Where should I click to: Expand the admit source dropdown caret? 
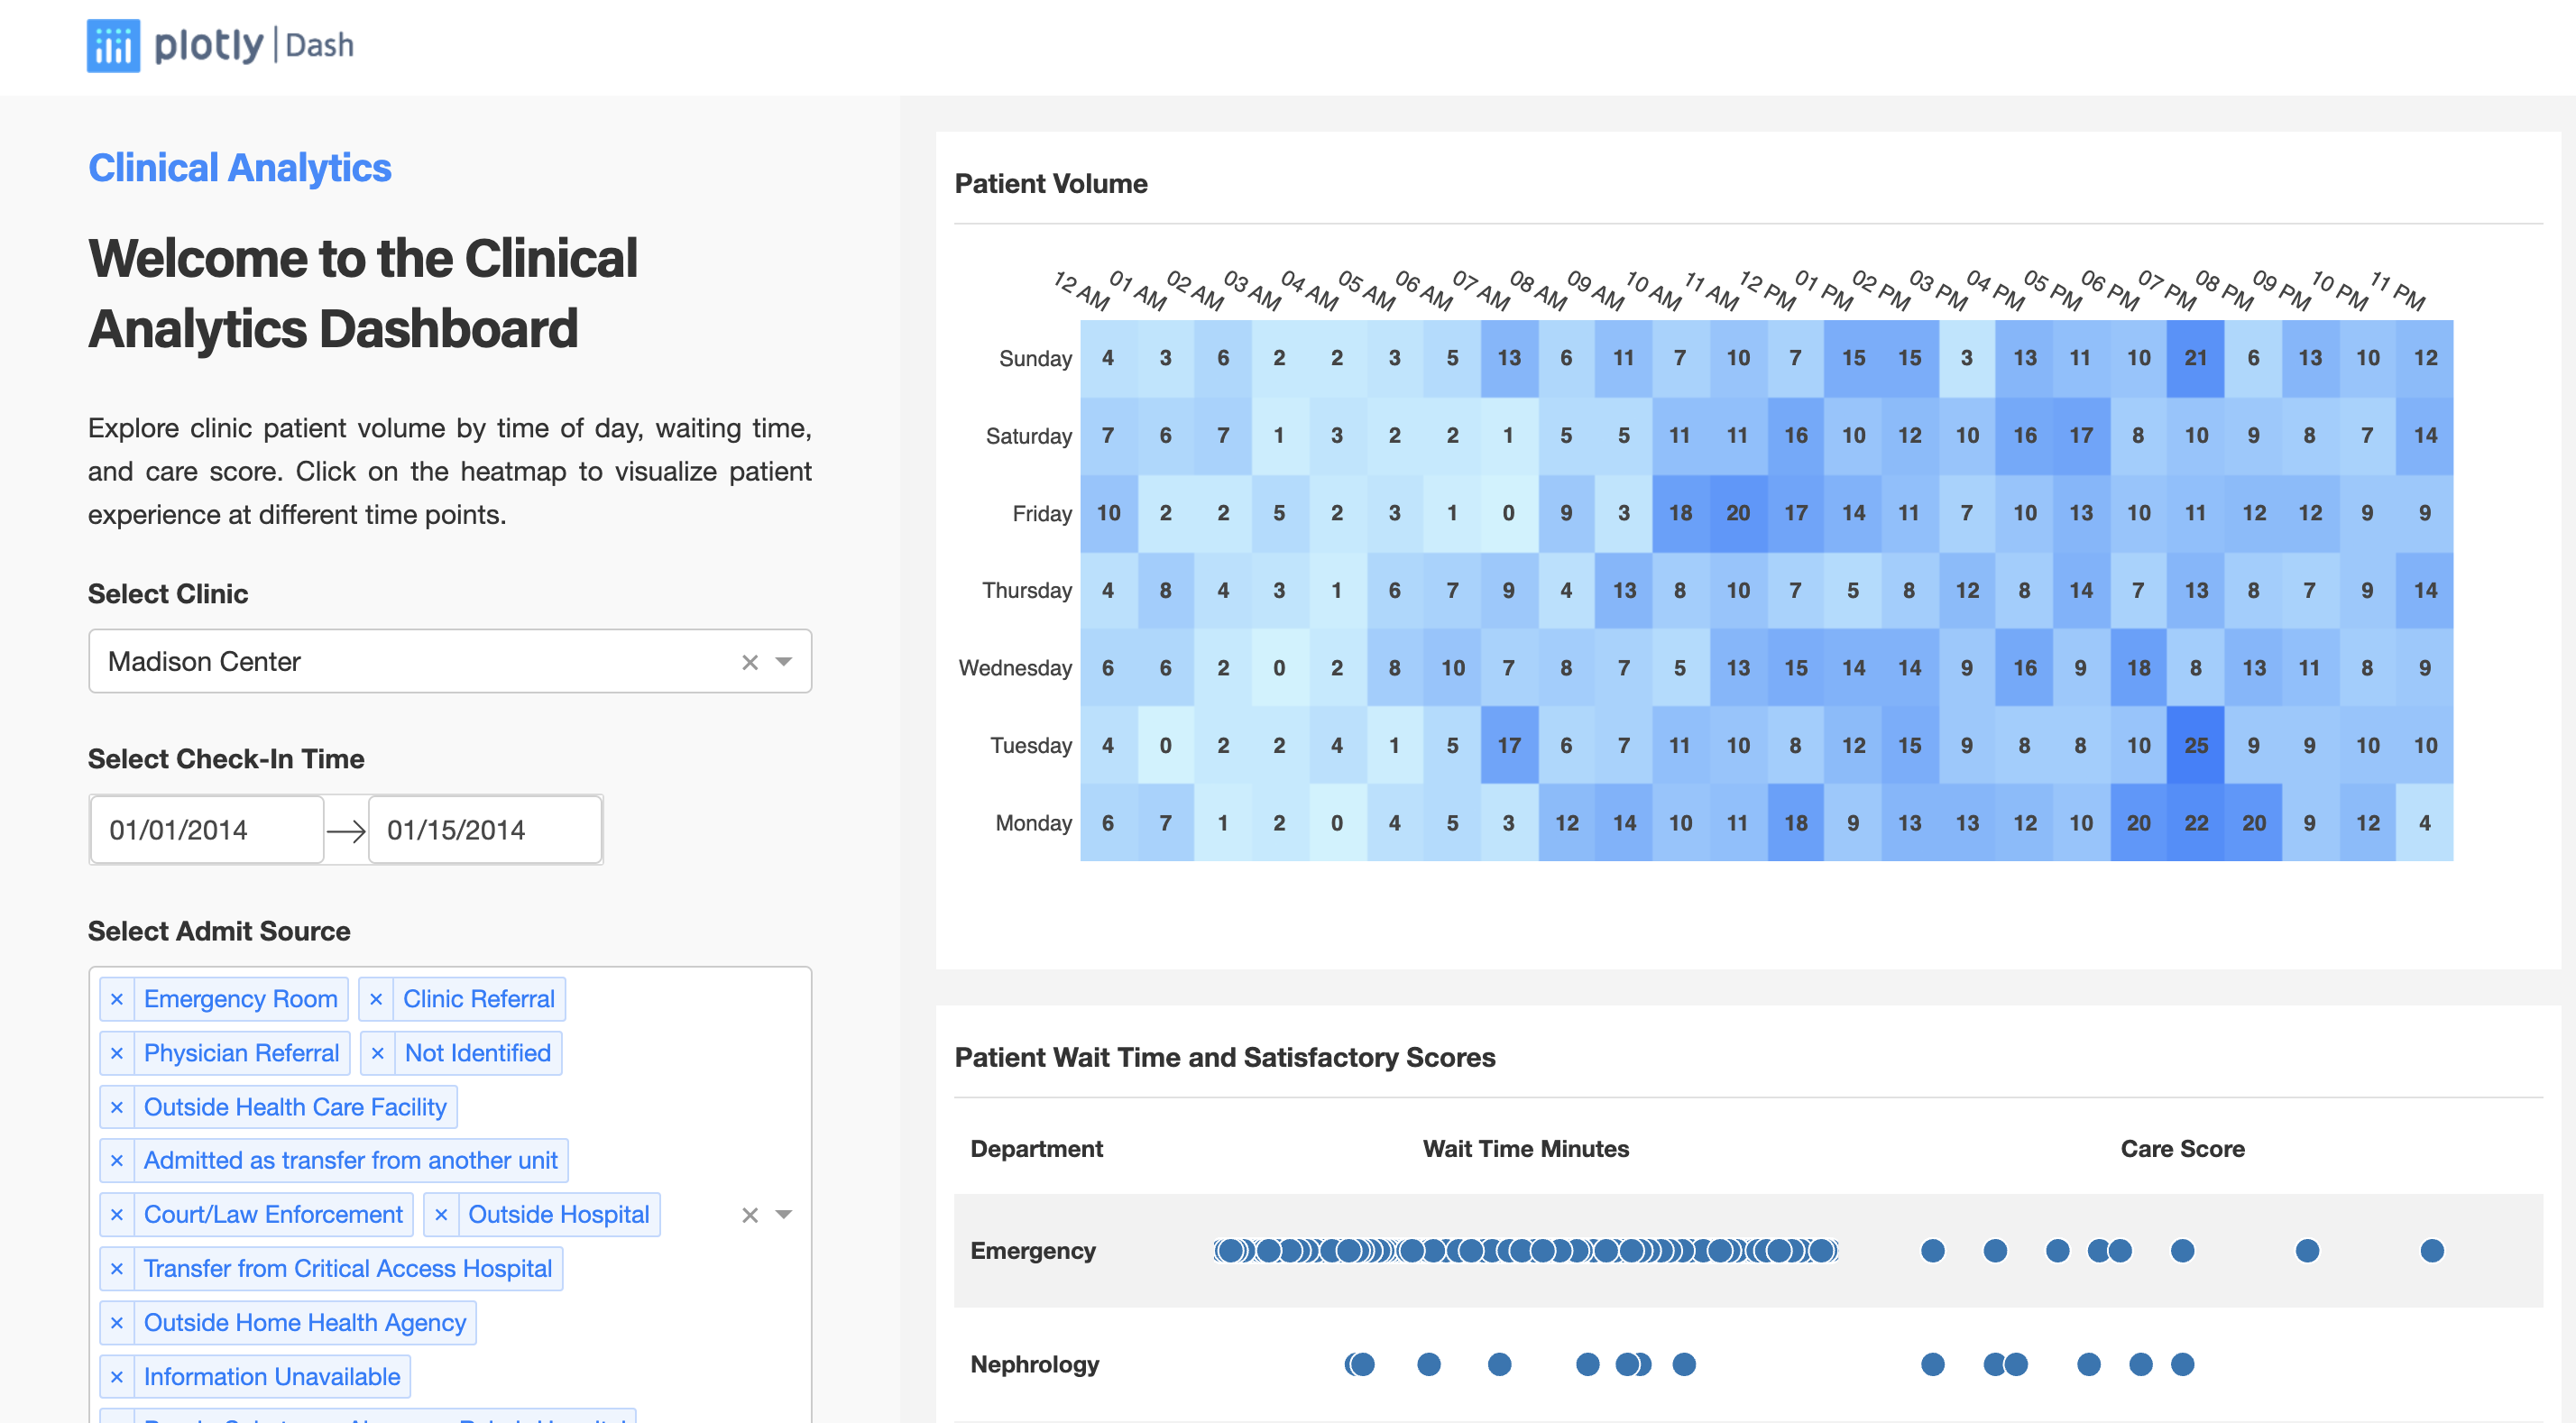pos(783,1214)
